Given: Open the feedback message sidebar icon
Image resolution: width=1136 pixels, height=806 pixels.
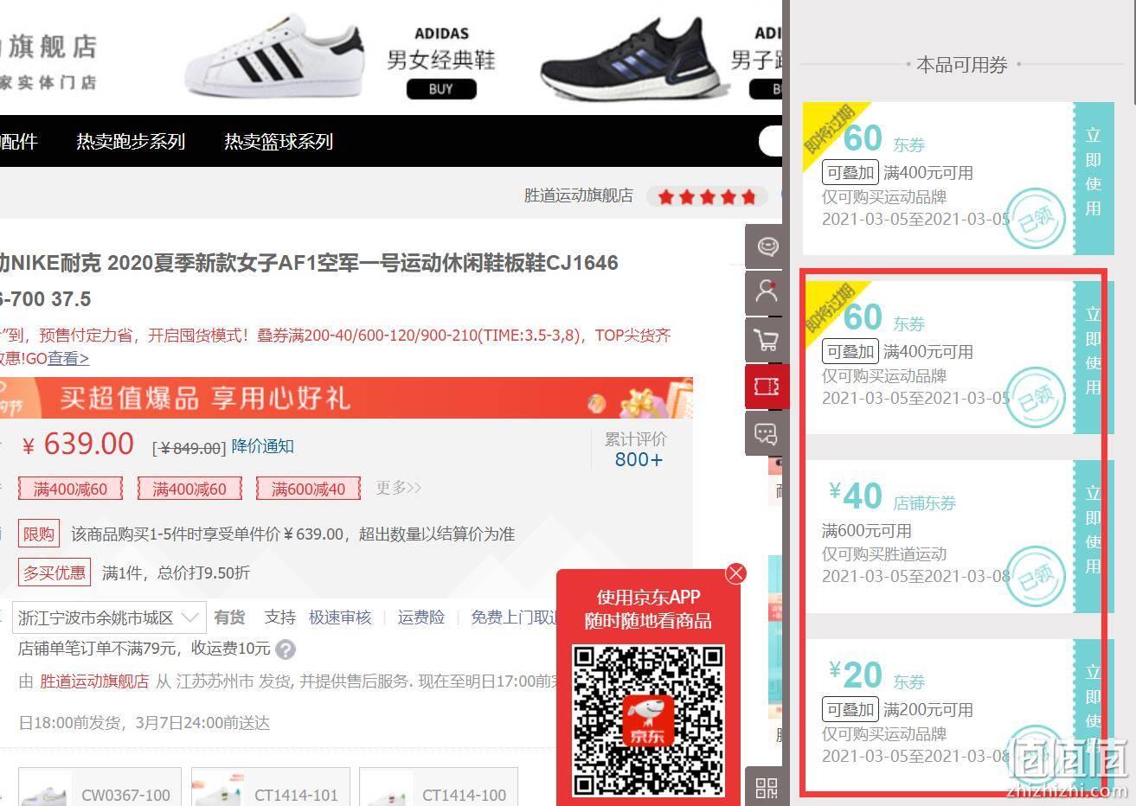Looking at the screenshot, I should coord(767,432).
